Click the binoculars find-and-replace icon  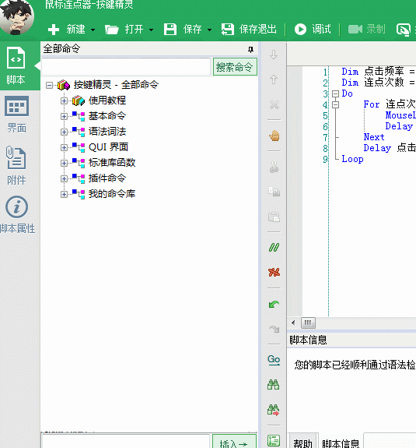274,409
